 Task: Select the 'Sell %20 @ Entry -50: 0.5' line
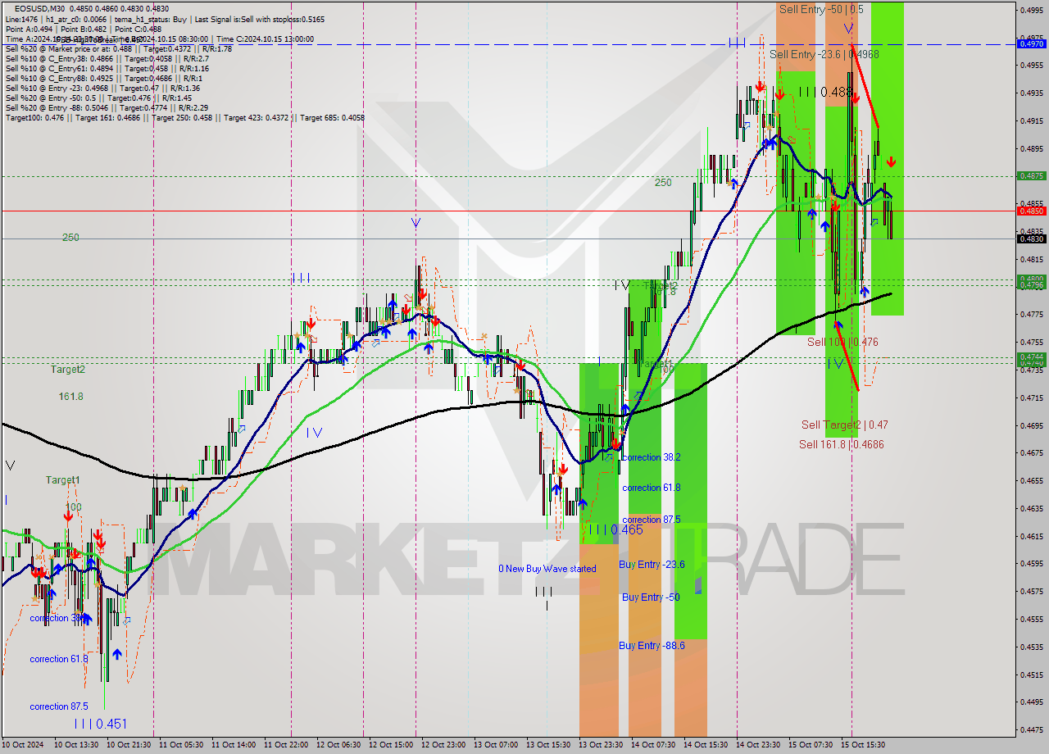(99, 98)
